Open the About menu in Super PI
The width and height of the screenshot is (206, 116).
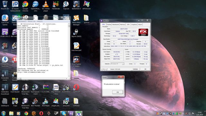(x=32, y=21)
